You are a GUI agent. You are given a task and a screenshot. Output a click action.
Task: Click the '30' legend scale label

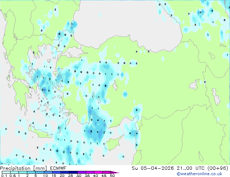click(79, 176)
